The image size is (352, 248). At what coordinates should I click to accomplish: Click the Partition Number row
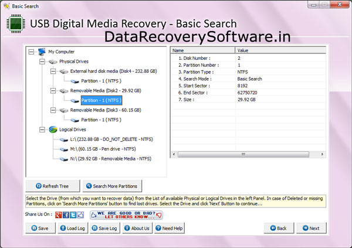point(248,65)
